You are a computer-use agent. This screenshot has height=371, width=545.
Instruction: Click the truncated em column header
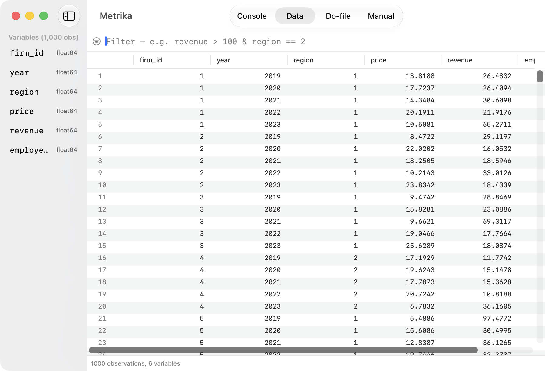530,60
